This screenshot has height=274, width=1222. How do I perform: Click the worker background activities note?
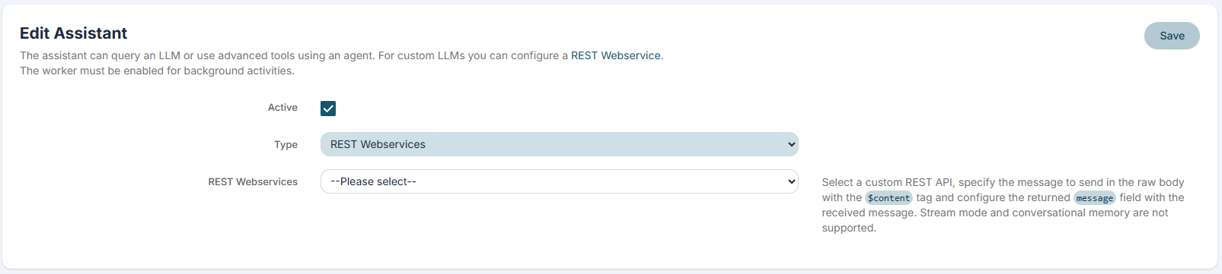pyautogui.click(x=157, y=71)
